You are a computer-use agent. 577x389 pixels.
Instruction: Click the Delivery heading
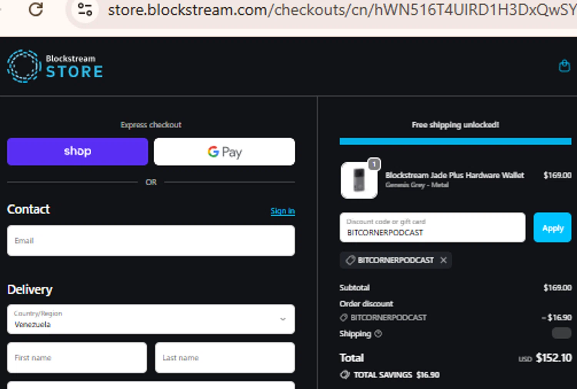30,289
